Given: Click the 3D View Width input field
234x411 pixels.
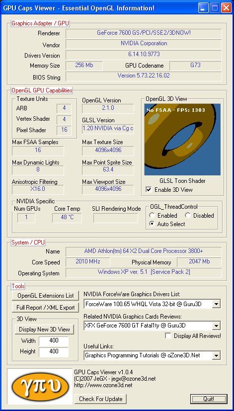Looking at the screenshot, I should pyautogui.click(x=54, y=341).
